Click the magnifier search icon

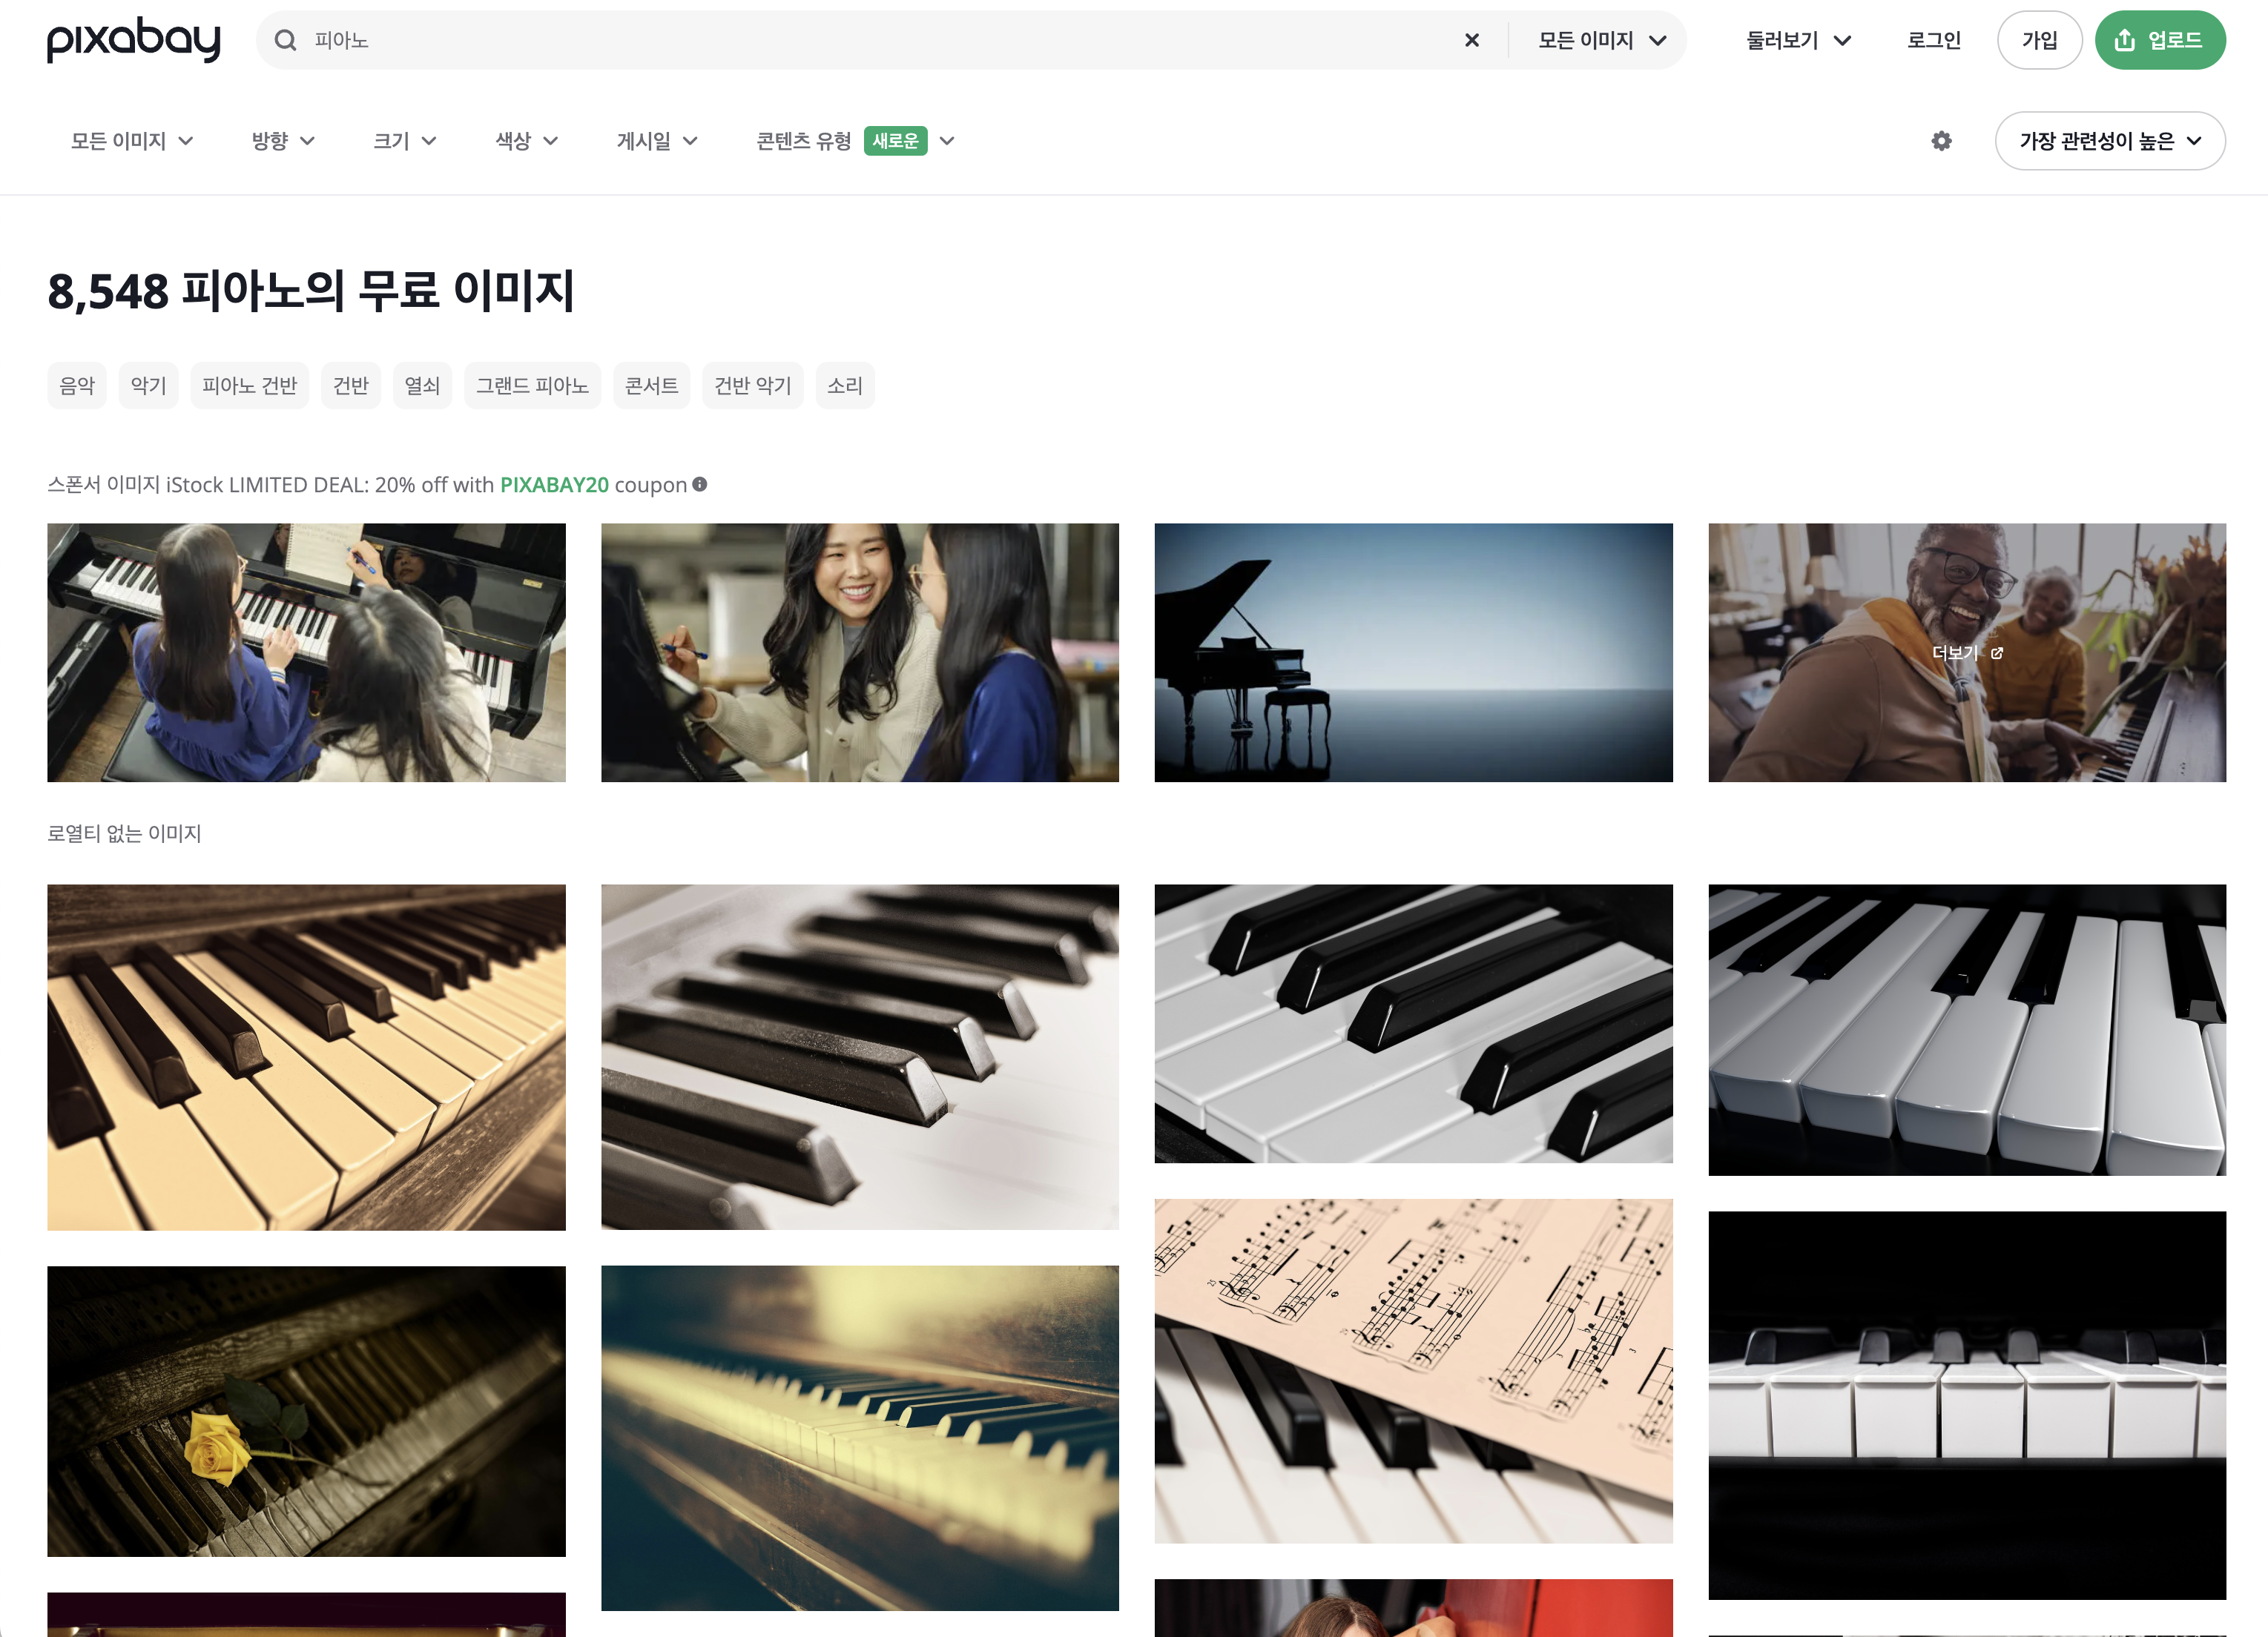[285, 40]
